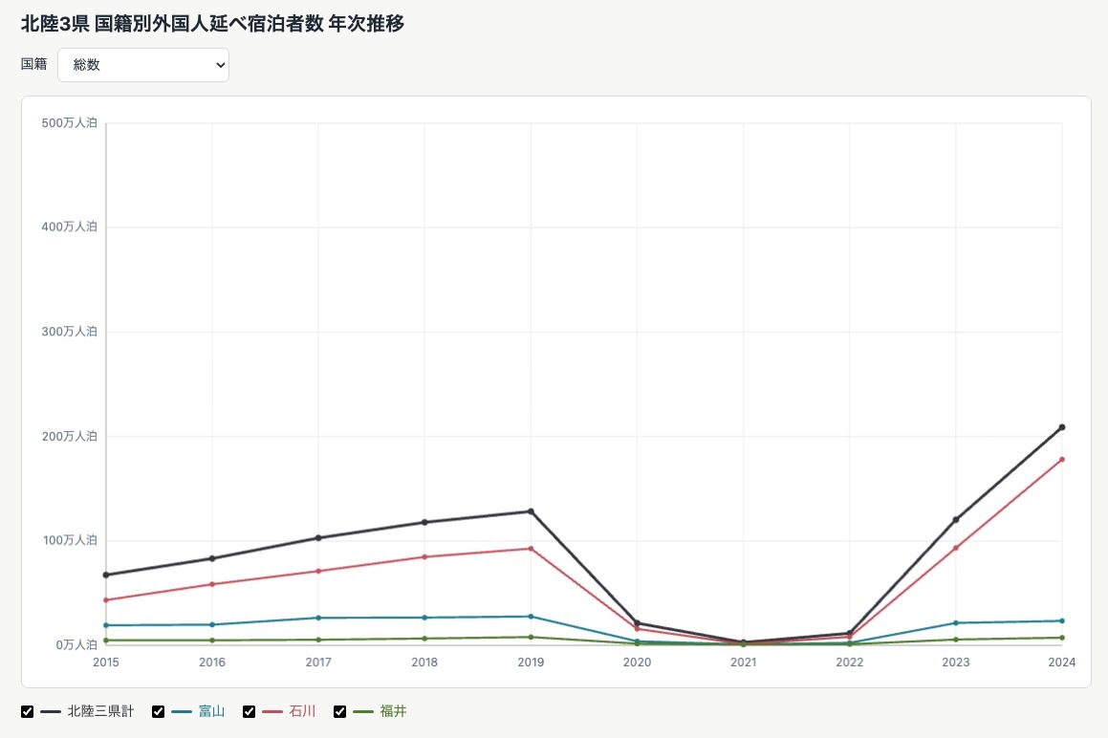Disable the 石川 series checkbox
The width and height of the screenshot is (1108, 738).
click(249, 711)
